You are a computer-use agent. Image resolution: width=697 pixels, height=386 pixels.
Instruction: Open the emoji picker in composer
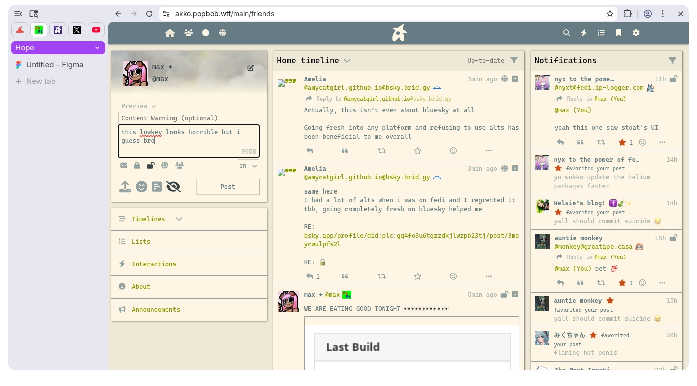142,187
